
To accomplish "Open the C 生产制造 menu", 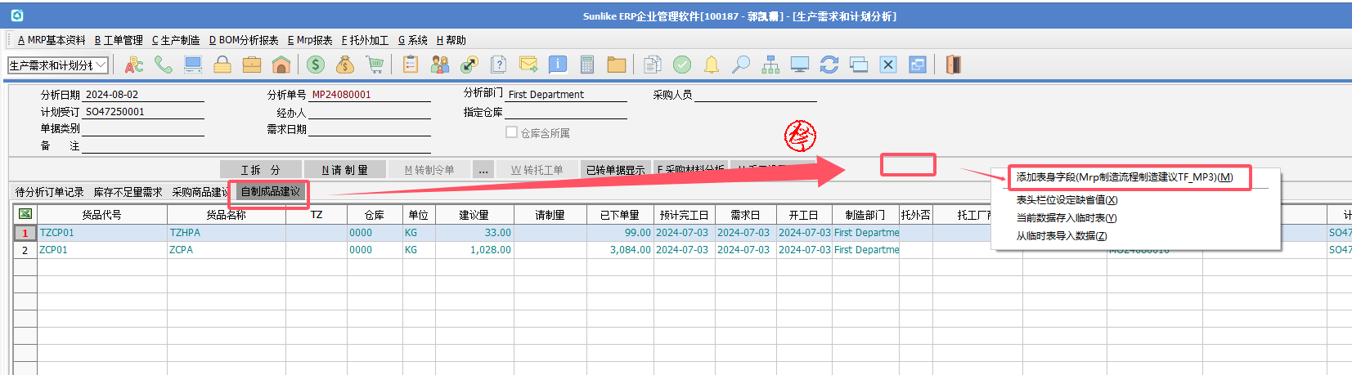I will 176,40.
